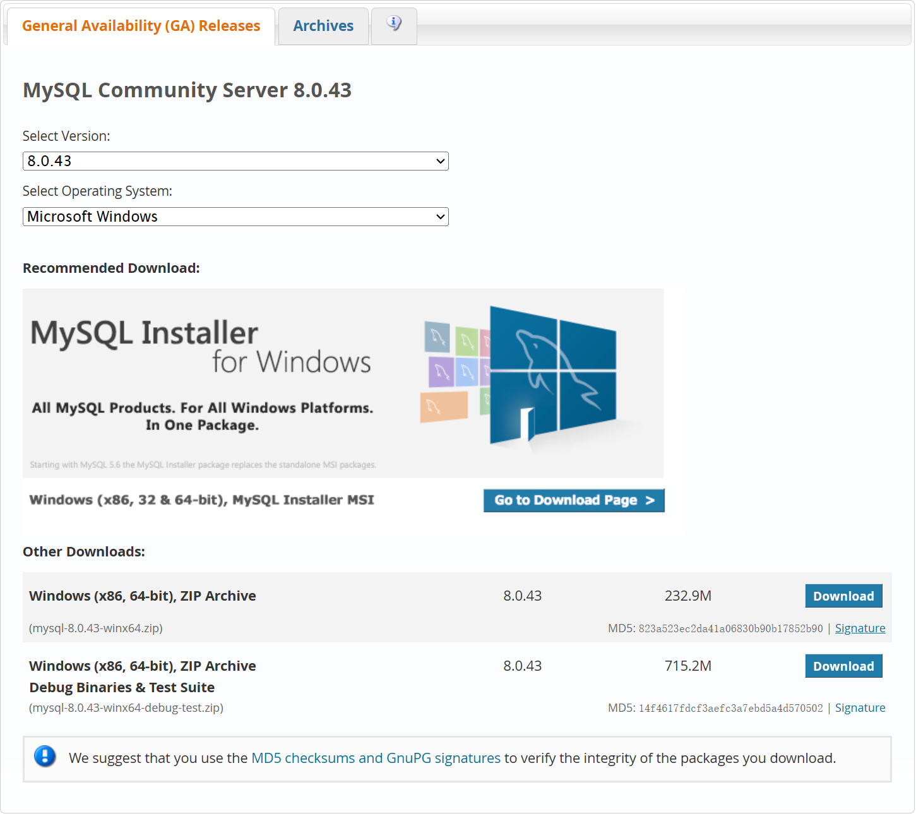
Task: Click the MD5 hash starting with 823a523e
Action: [x=730, y=629]
